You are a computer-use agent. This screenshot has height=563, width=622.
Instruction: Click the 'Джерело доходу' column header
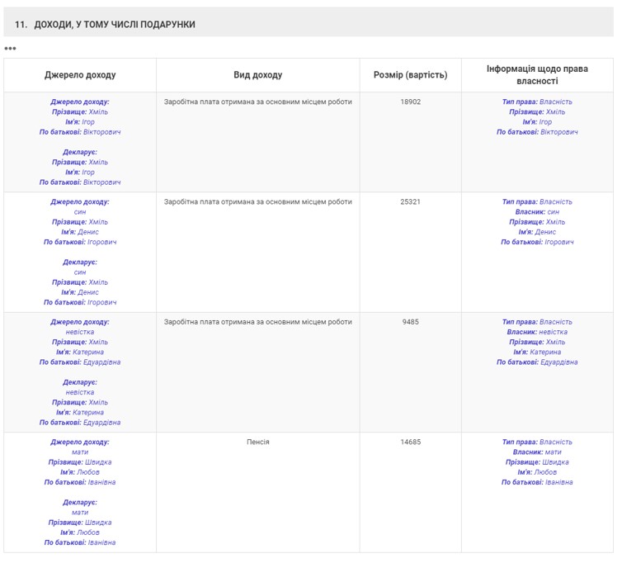[x=80, y=75]
